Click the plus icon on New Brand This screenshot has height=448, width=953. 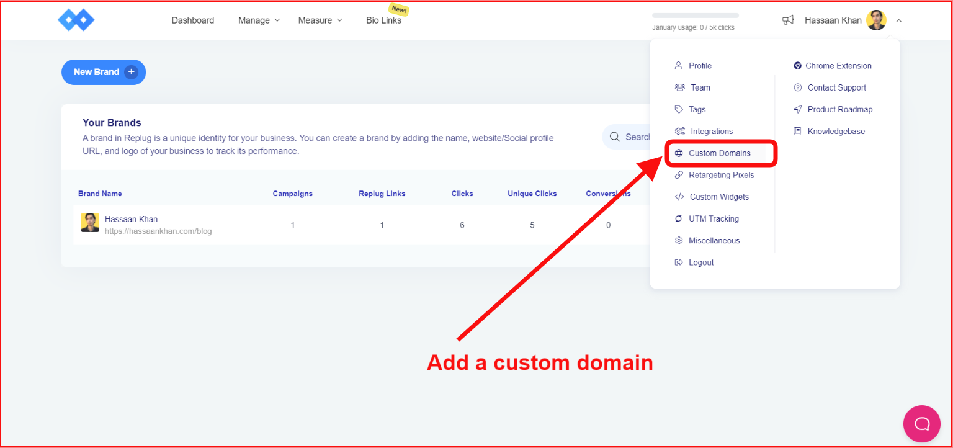pos(131,72)
